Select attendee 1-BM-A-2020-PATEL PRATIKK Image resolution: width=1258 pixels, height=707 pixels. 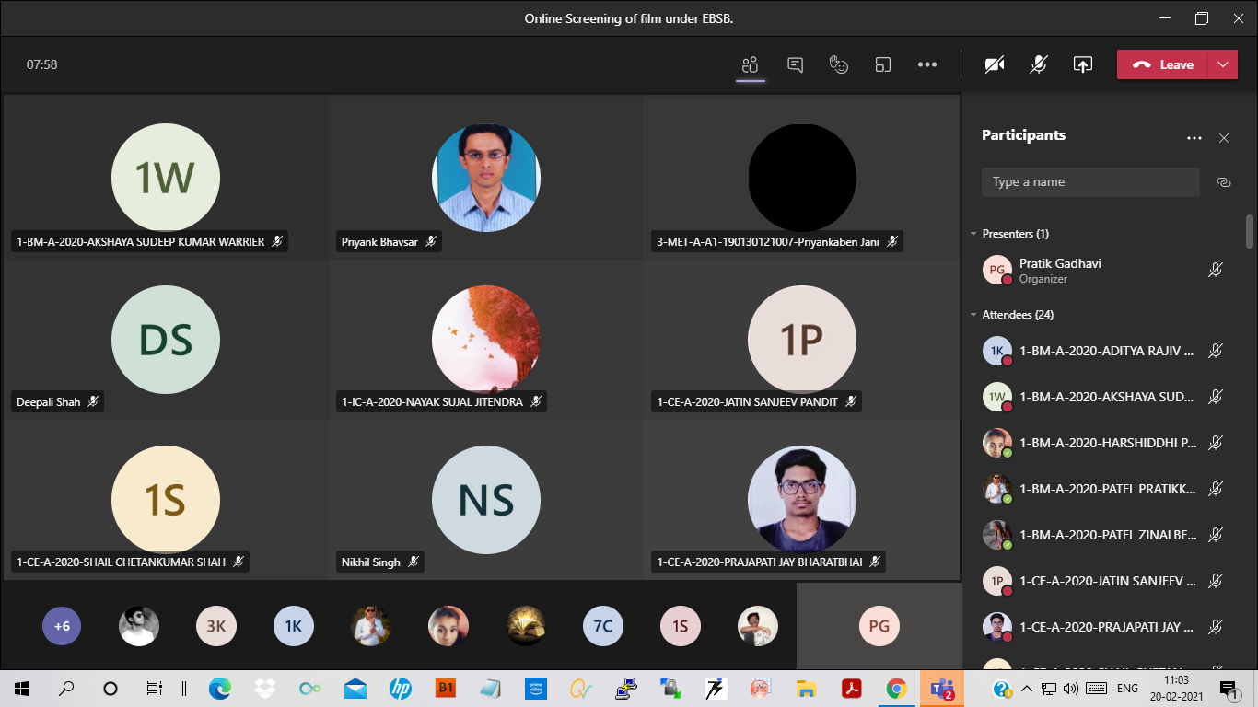pos(1103,489)
